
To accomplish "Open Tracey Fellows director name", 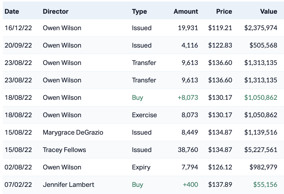I will pos(64,150).
